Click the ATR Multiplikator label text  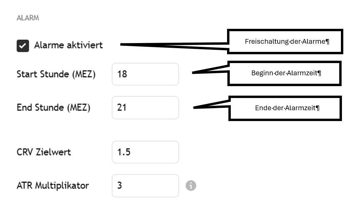tap(53, 185)
